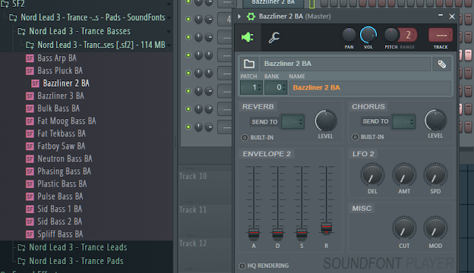Screen dimensions: 474x273
Task: Select the Phasing Bass BA soundfont
Action: (x=59, y=171)
